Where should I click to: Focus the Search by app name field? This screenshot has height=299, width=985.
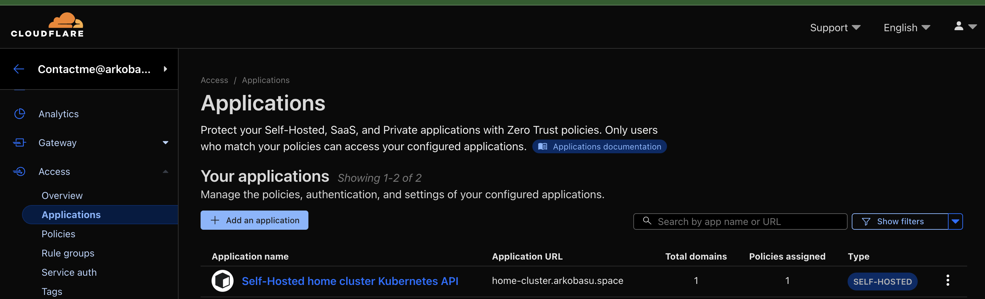point(740,222)
